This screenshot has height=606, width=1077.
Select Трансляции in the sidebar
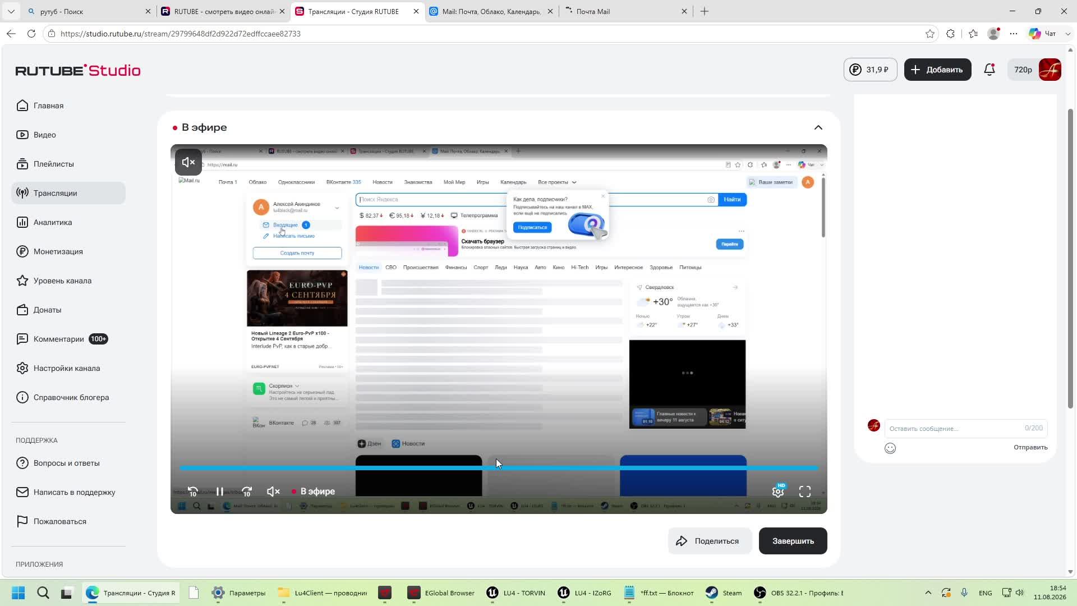point(68,193)
